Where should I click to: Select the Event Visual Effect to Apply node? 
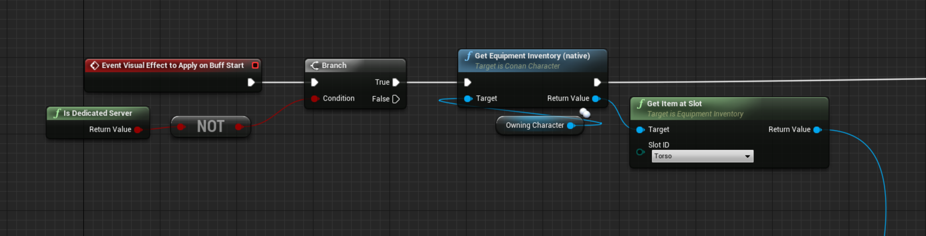pyautogui.click(x=172, y=65)
